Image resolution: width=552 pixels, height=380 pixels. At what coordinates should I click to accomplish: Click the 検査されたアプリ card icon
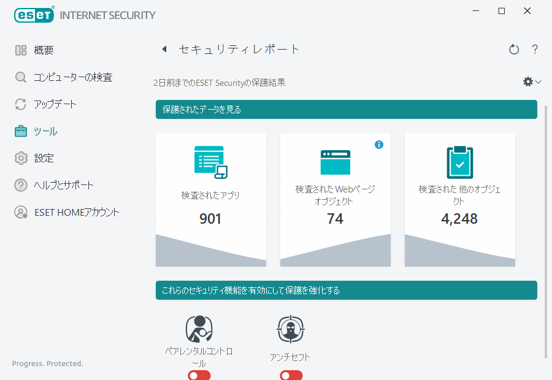click(x=211, y=161)
